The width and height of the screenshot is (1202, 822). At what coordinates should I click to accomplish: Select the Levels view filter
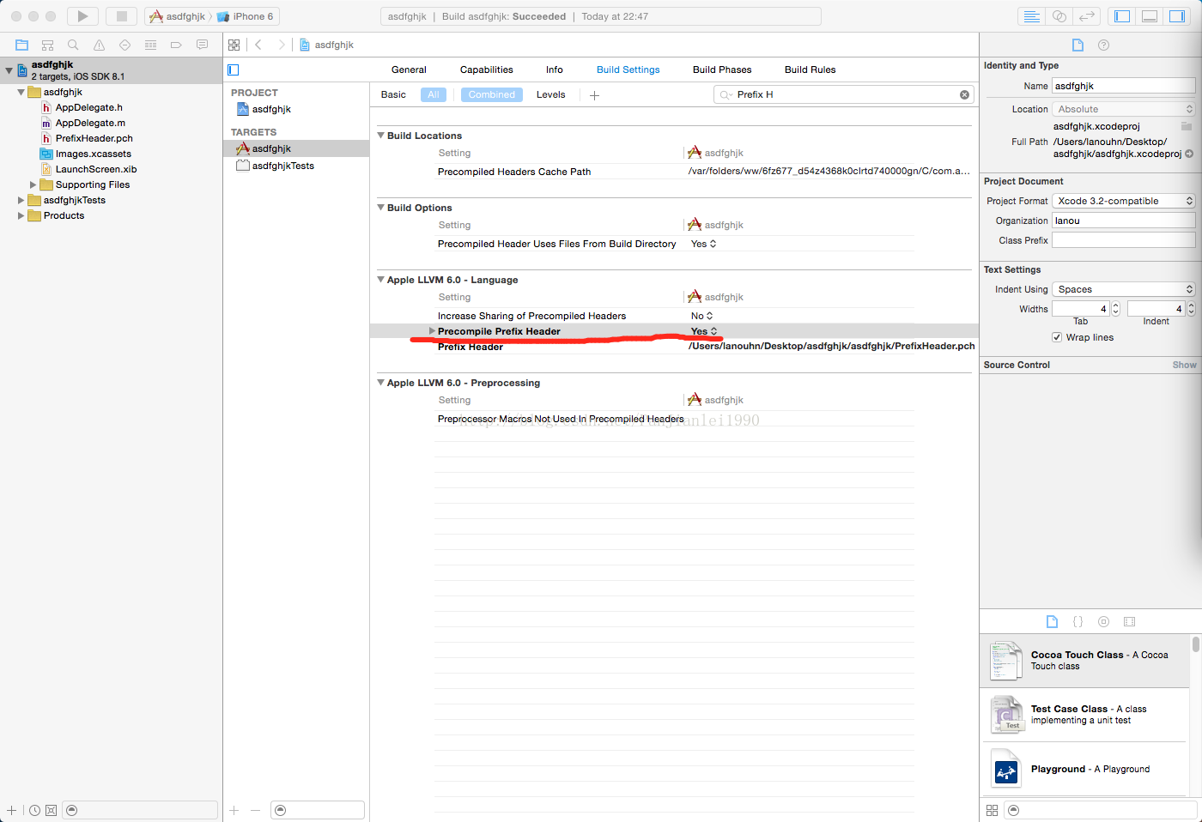tap(551, 94)
